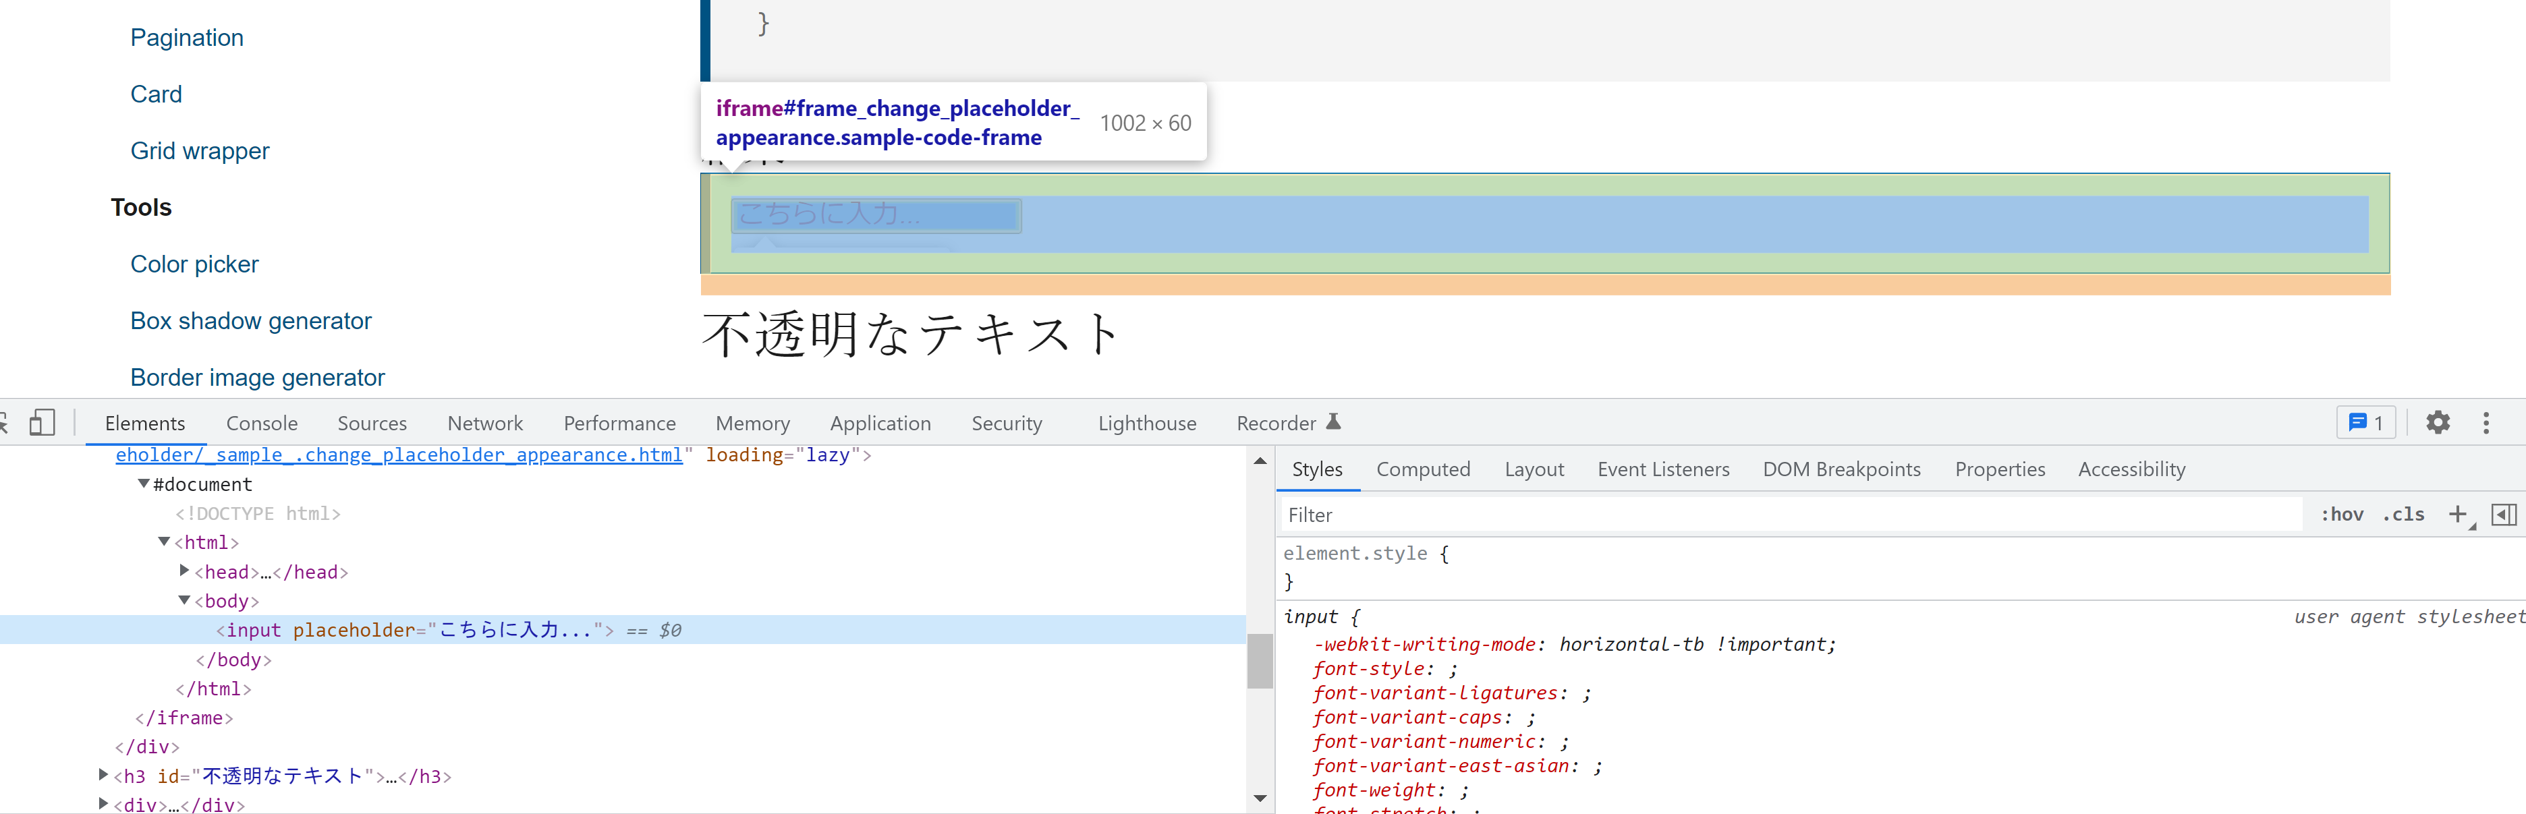Switch to the Console tab
Viewport: 2526px width, 814px height.
tap(261, 423)
